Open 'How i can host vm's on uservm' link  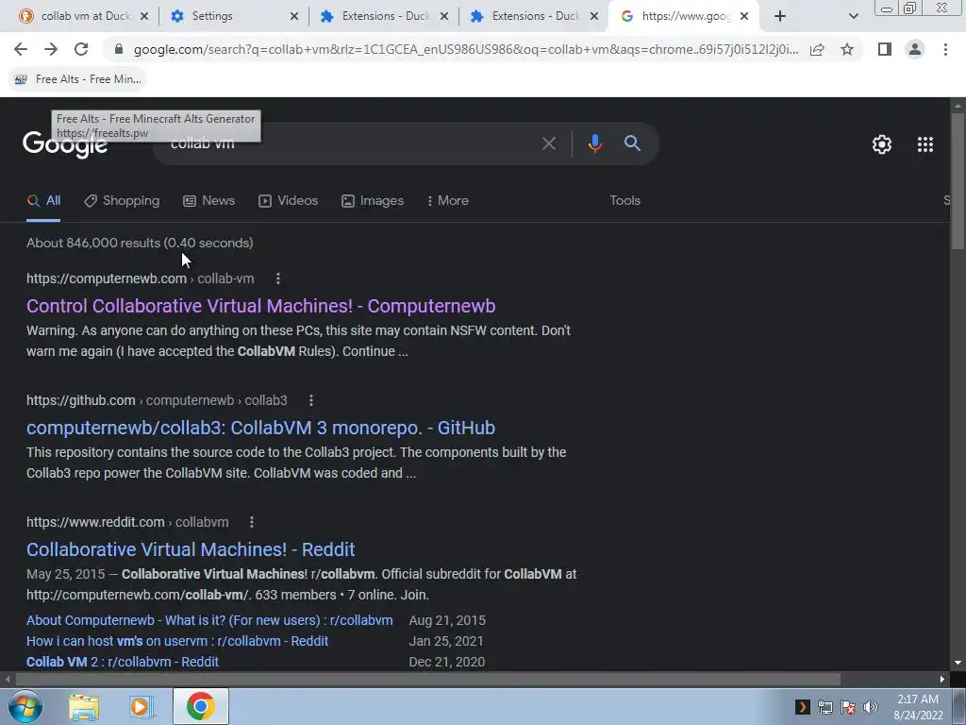coord(177,641)
